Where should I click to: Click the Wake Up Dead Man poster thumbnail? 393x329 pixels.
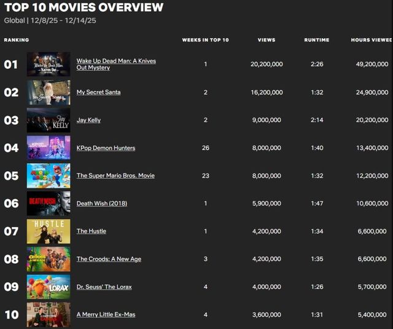tap(49, 64)
